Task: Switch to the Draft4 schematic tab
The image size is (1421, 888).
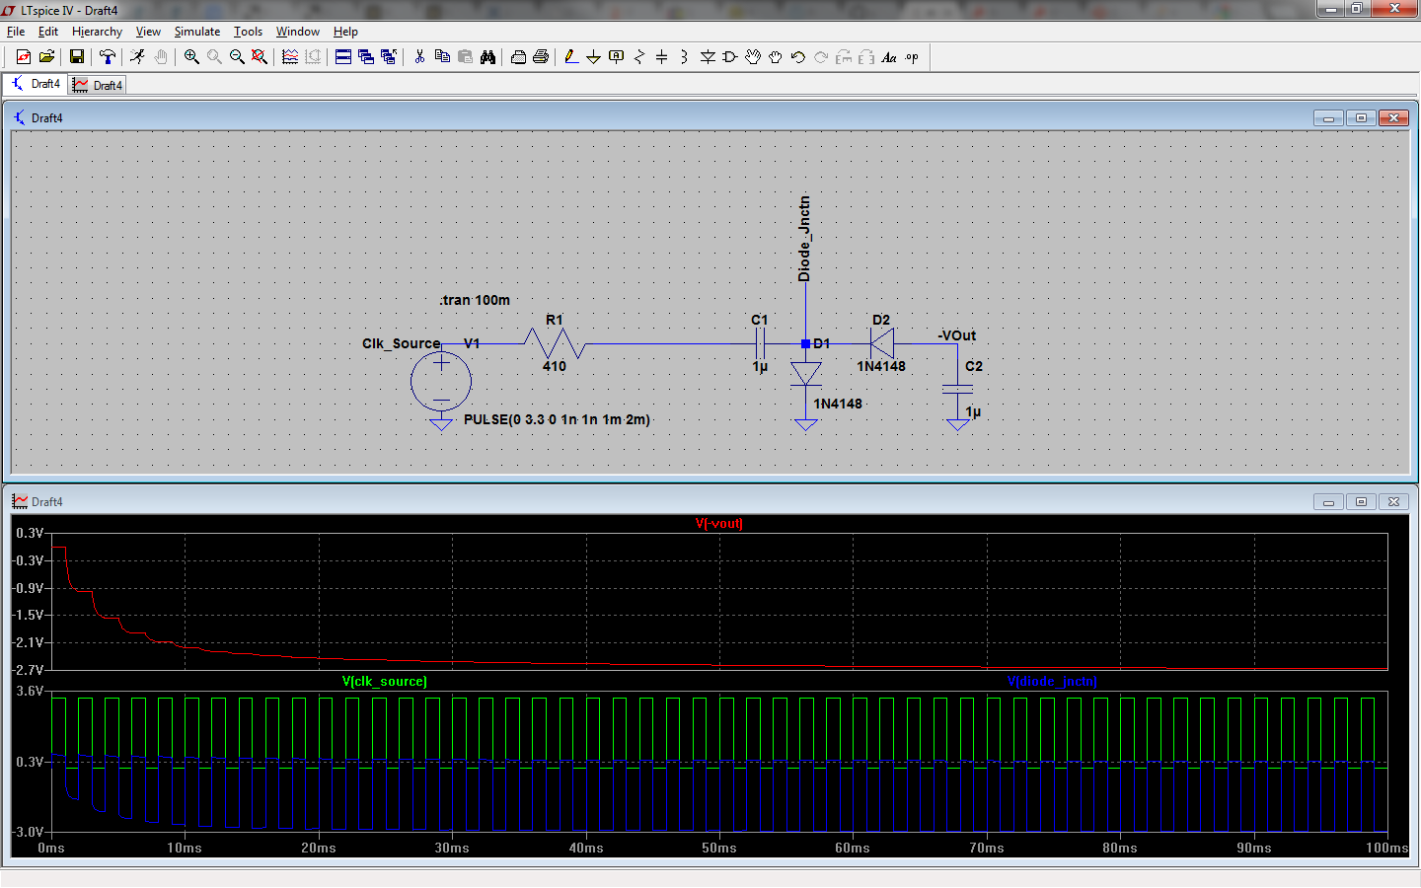Action: pyautogui.click(x=36, y=85)
